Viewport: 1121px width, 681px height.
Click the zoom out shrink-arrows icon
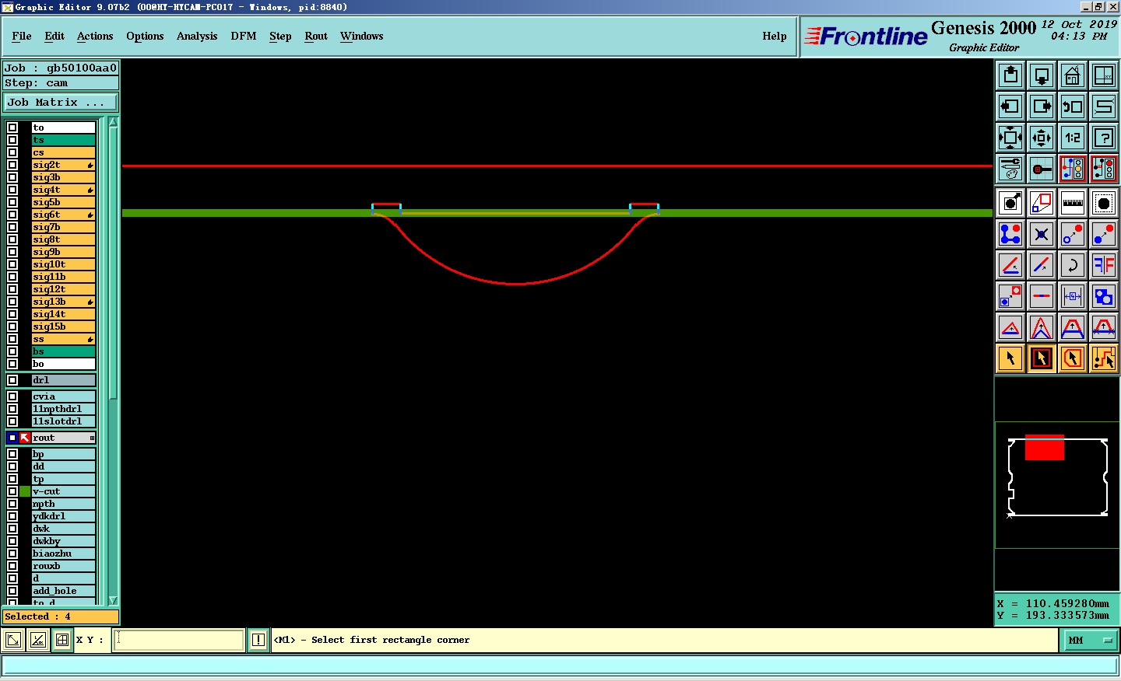pyautogui.click(x=1042, y=138)
